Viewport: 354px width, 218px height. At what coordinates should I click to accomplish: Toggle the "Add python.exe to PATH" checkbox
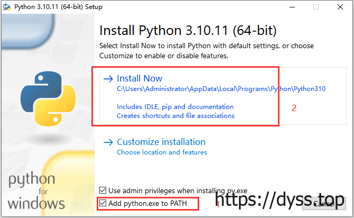[x=103, y=203]
